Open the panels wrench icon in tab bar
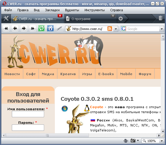The image size is (166, 145). click(x=6, y=19)
